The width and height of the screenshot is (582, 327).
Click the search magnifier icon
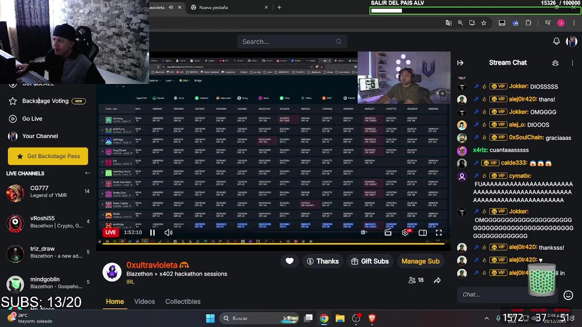click(x=339, y=42)
